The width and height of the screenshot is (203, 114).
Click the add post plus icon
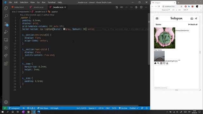point(161,63)
